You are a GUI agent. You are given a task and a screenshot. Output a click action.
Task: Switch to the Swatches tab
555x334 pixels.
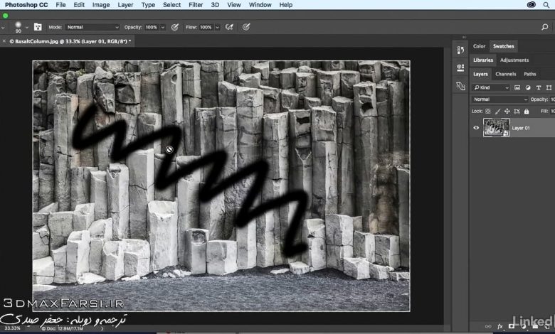(503, 46)
